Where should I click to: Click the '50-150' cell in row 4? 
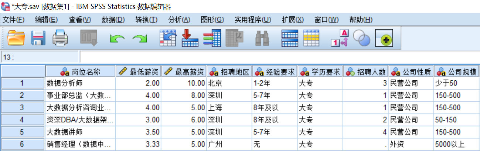pos(457,120)
